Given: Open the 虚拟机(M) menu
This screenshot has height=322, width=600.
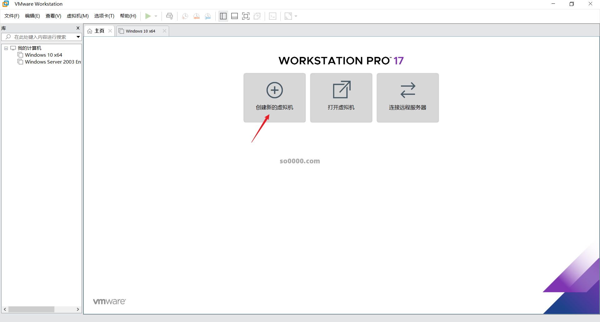Looking at the screenshot, I should click(x=77, y=16).
